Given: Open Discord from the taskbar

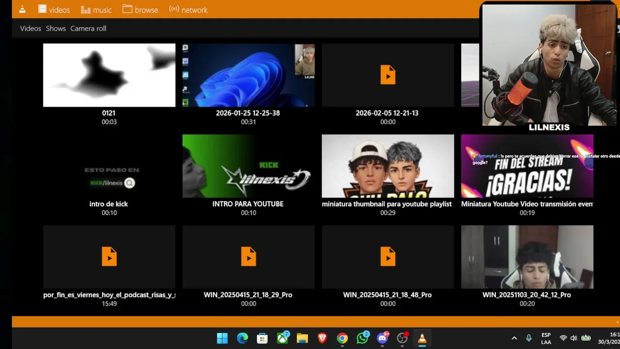Looking at the screenshot, I should pos(382,338).
